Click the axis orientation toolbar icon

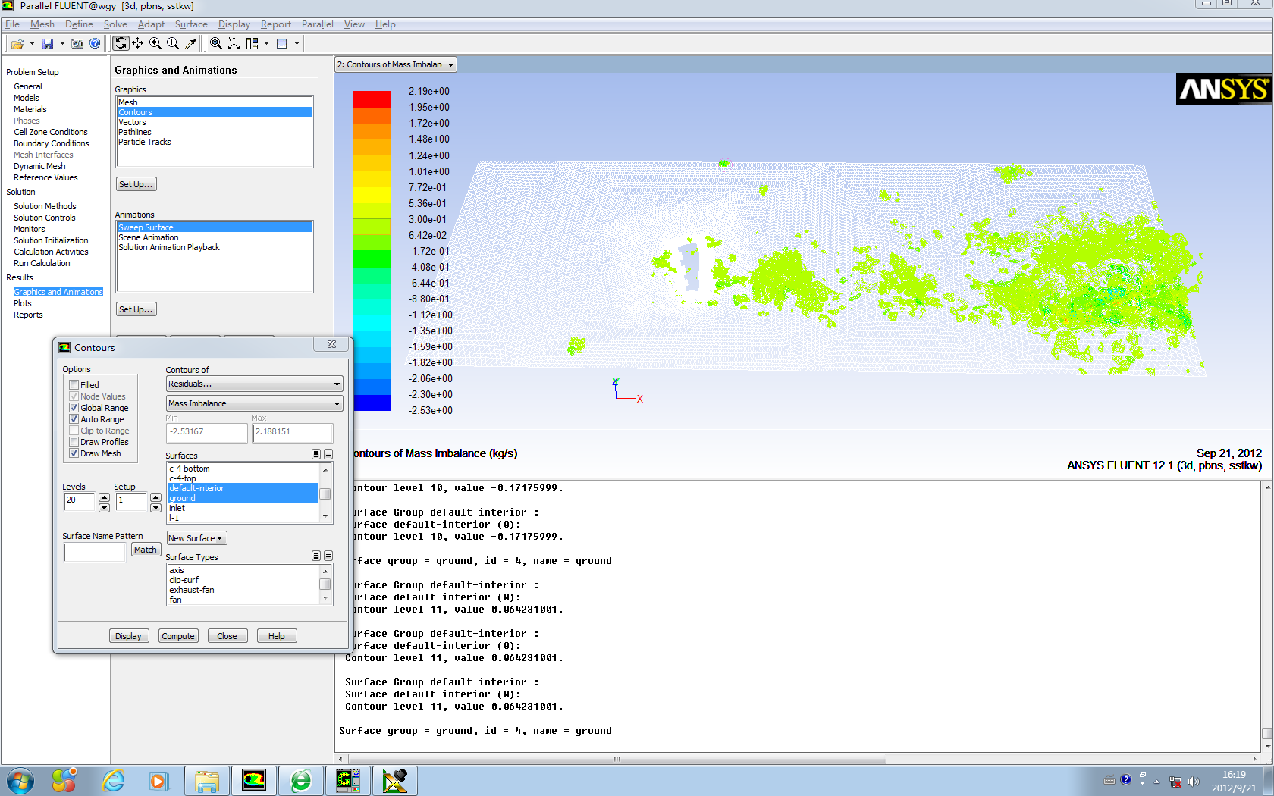click(x=234, y=44)
